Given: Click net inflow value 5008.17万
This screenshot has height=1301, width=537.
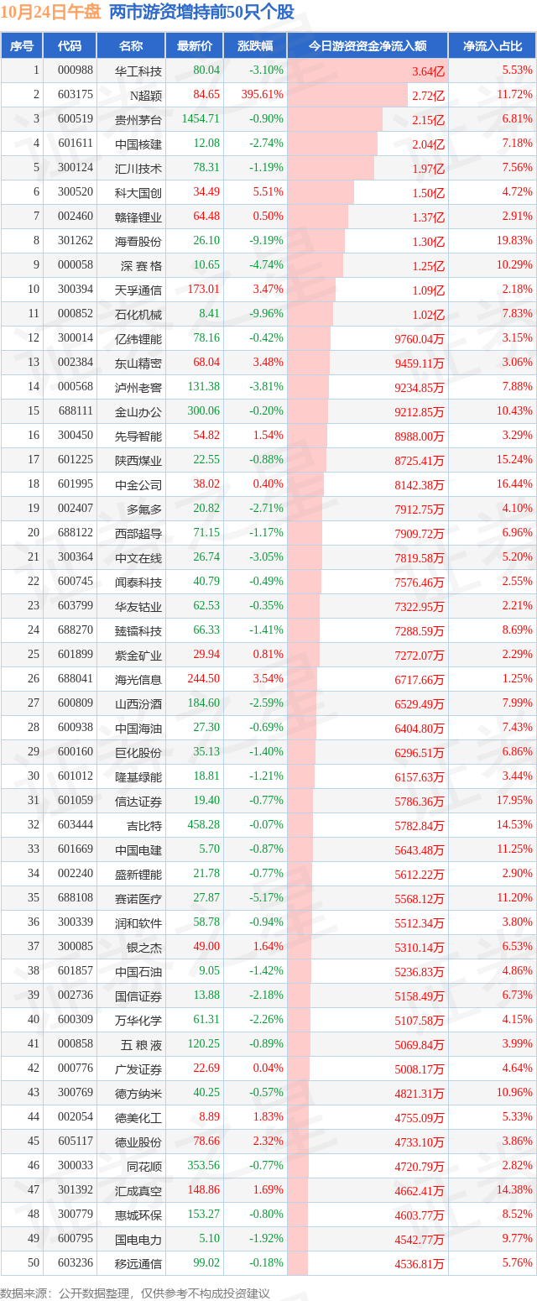Looking at the screenshot, I should pos(420,1069).
